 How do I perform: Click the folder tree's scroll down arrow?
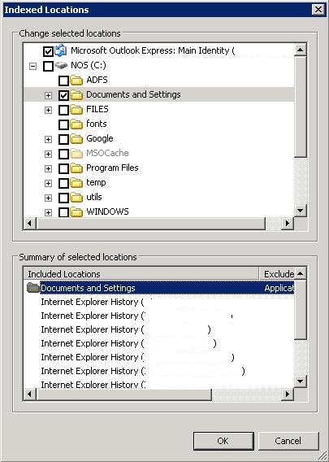coord(300,211)
